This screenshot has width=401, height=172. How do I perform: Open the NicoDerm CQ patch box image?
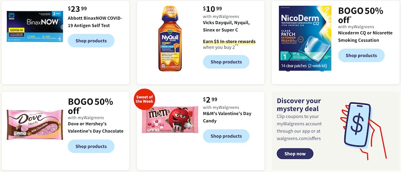(x=305, y=38)
